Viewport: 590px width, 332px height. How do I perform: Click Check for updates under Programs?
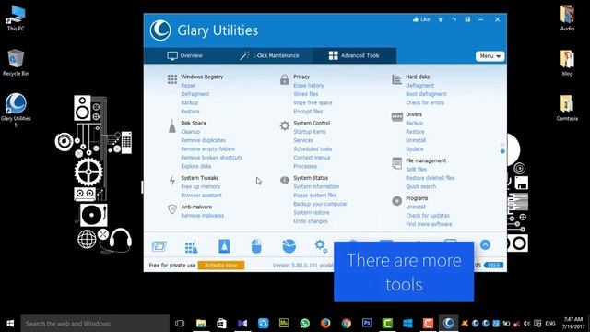[428, 216]
